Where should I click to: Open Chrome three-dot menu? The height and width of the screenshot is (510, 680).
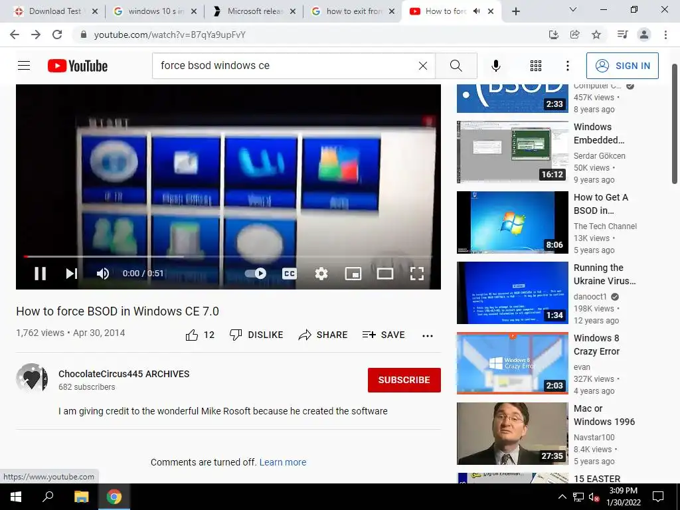[665, 35]
